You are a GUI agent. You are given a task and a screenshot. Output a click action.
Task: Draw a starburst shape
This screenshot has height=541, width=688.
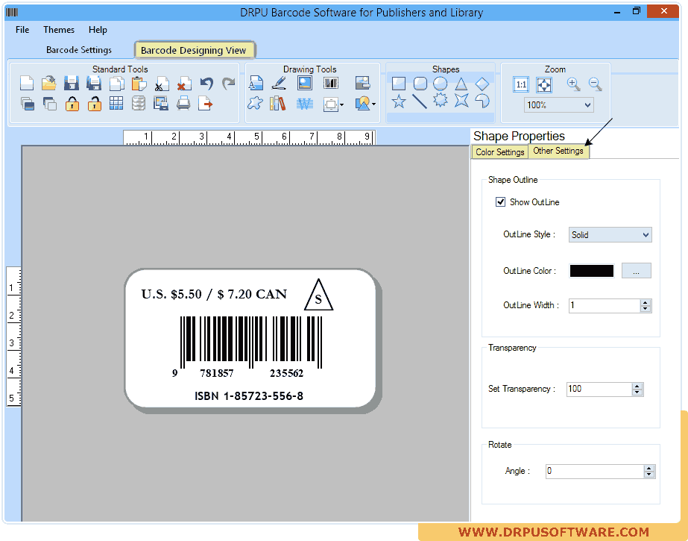[441, 101]
